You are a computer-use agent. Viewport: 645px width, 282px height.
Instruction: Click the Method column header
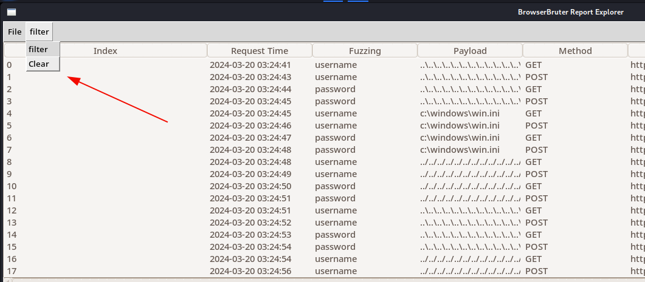point(575,51)
